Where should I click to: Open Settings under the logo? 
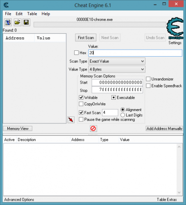pos(175,43)
